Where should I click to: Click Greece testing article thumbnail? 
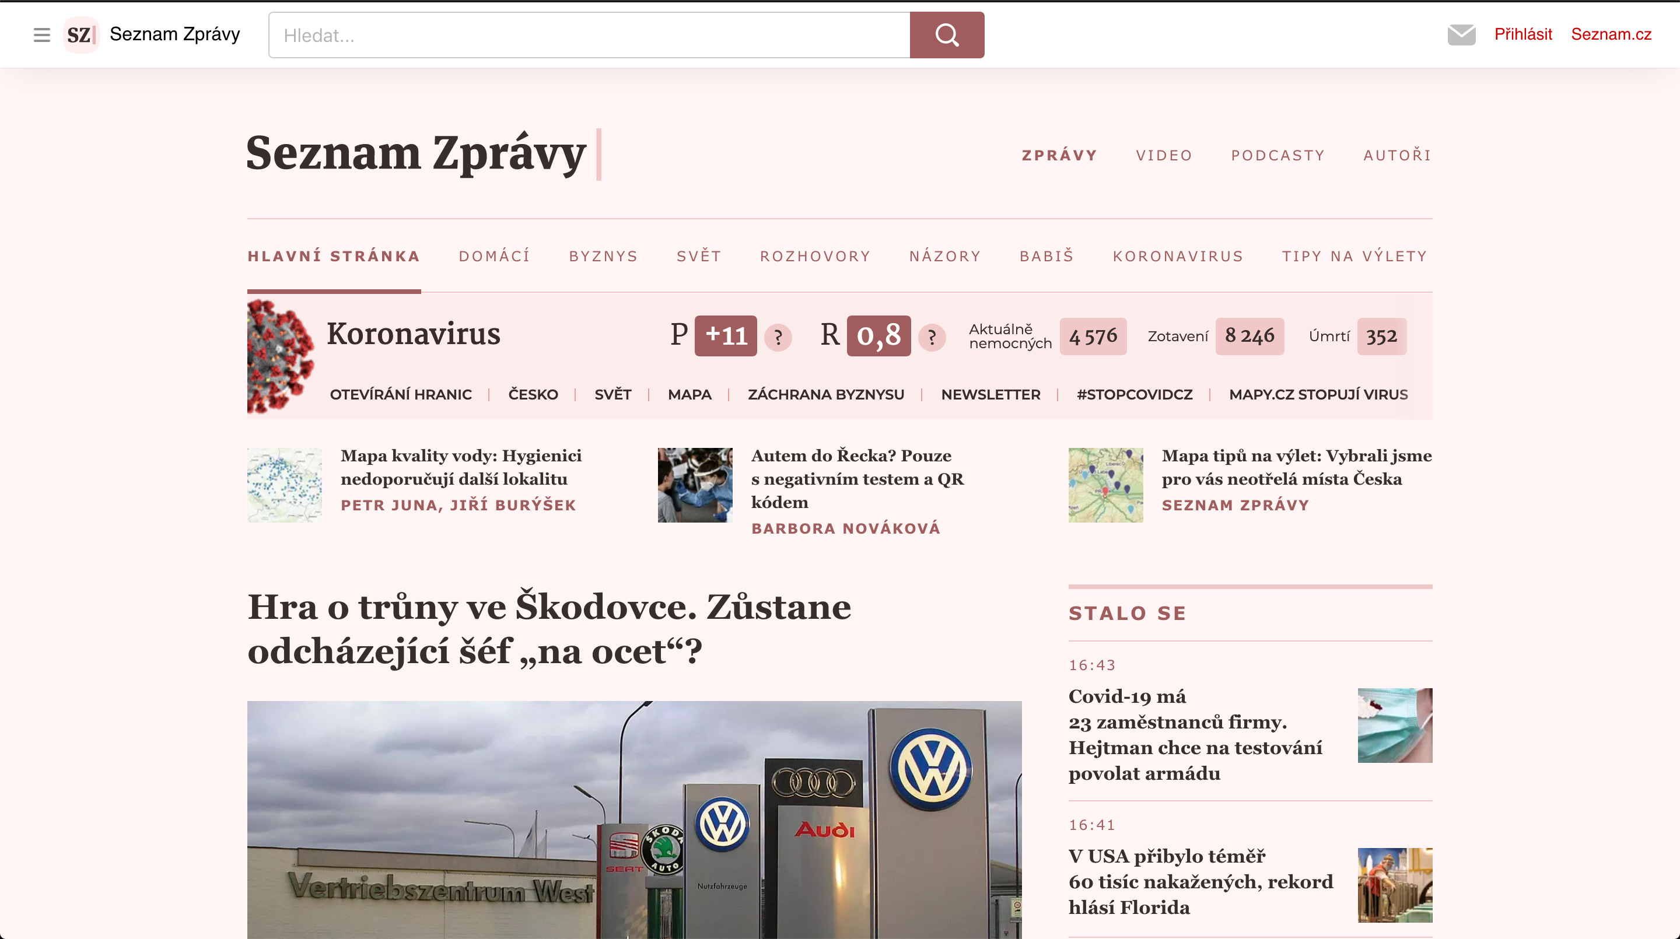[695, 485]
